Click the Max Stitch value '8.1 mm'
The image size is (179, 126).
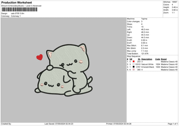(x=144, y=45)
